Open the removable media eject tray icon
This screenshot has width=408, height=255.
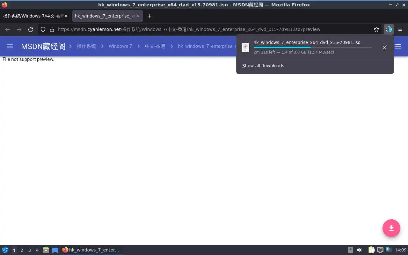(351, 250)
